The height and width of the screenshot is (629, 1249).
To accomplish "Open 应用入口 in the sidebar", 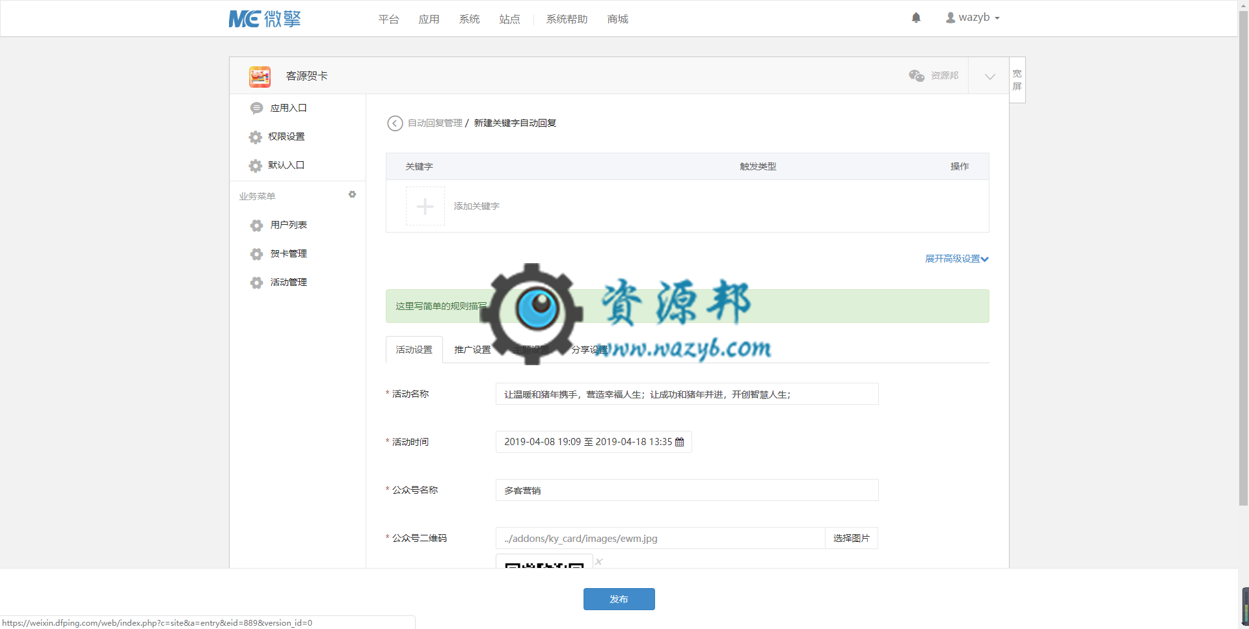I will [288, 108].
